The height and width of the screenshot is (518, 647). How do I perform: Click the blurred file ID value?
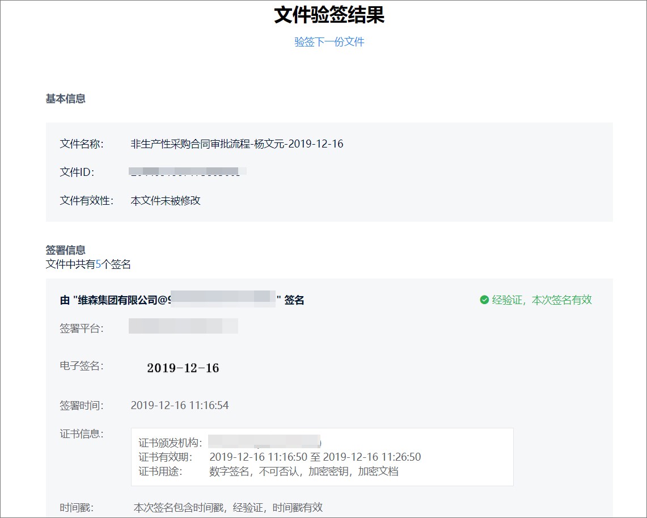pos(188,172)
